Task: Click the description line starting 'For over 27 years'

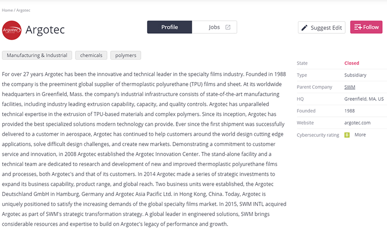Action: click(x=144, y=74)
